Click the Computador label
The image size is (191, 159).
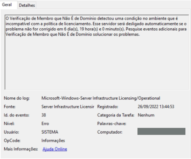110,132
